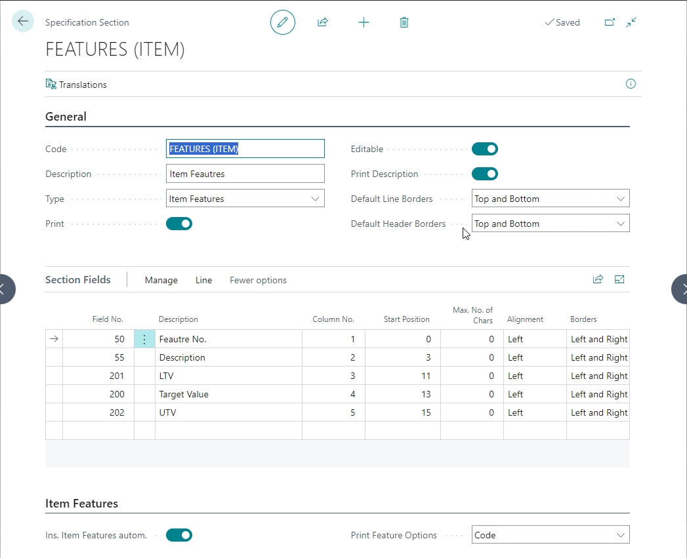Click the Alignment column header

(x=525, y=319)
